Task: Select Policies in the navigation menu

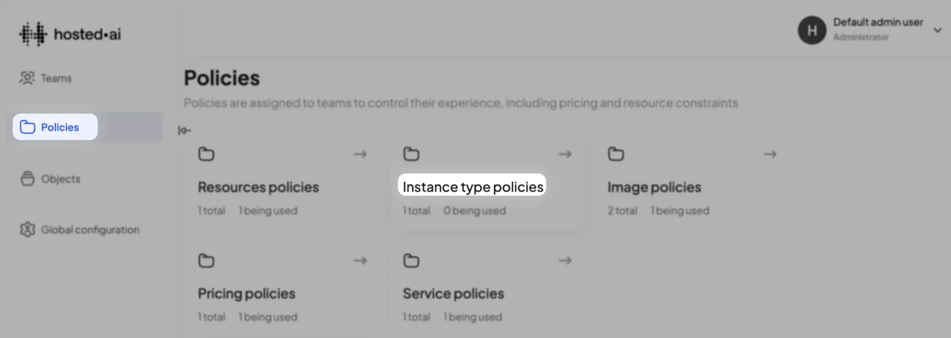Action: (59, 127)
